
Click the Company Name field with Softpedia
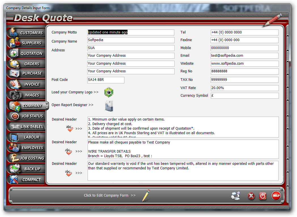(131, 40)
